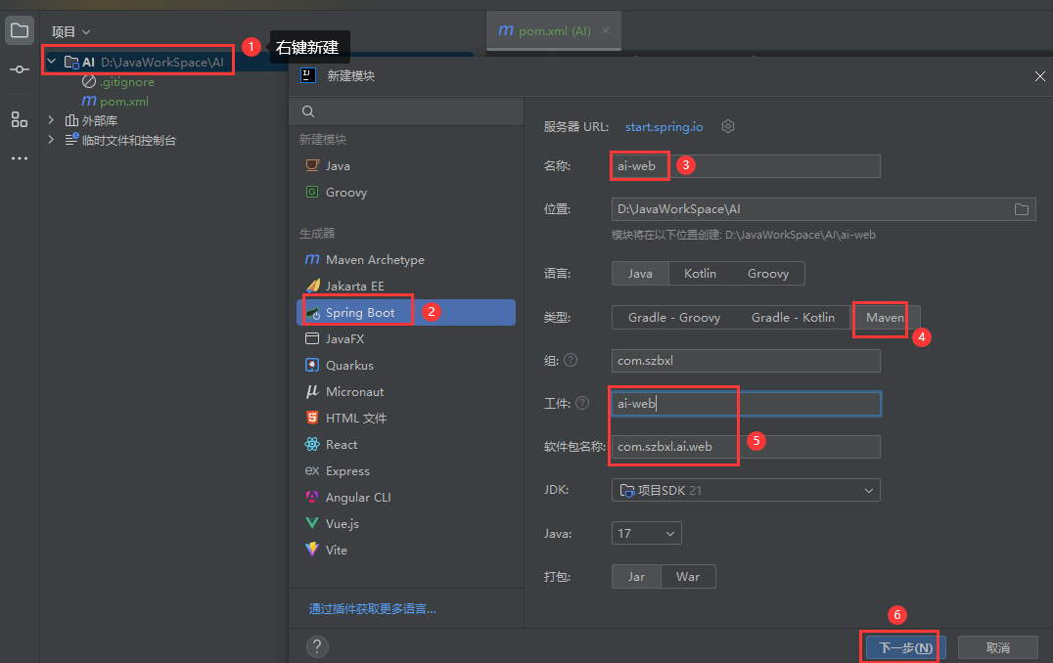Open the JDK project SDK dropdown
This screenshot has height=663, width=1053.
pos(746,491)
